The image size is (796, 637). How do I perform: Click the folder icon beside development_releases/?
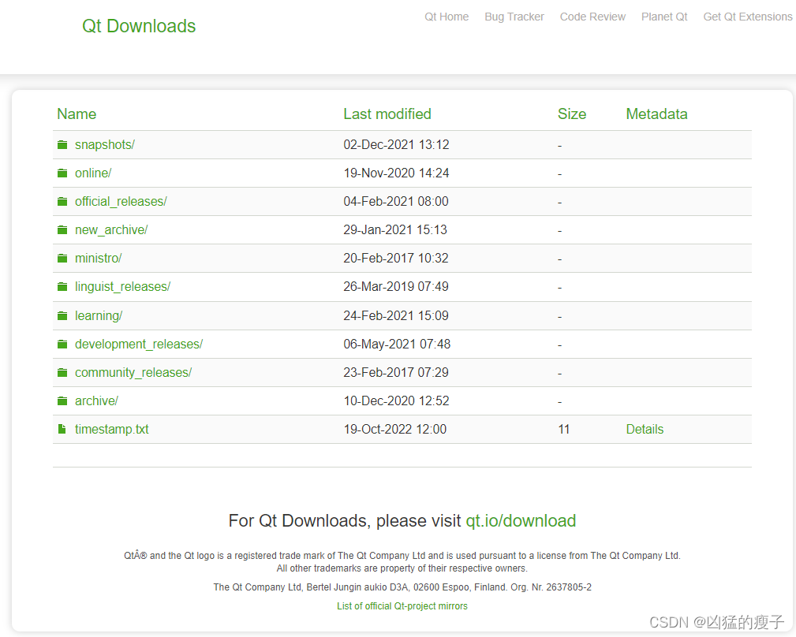coord(62,345)
